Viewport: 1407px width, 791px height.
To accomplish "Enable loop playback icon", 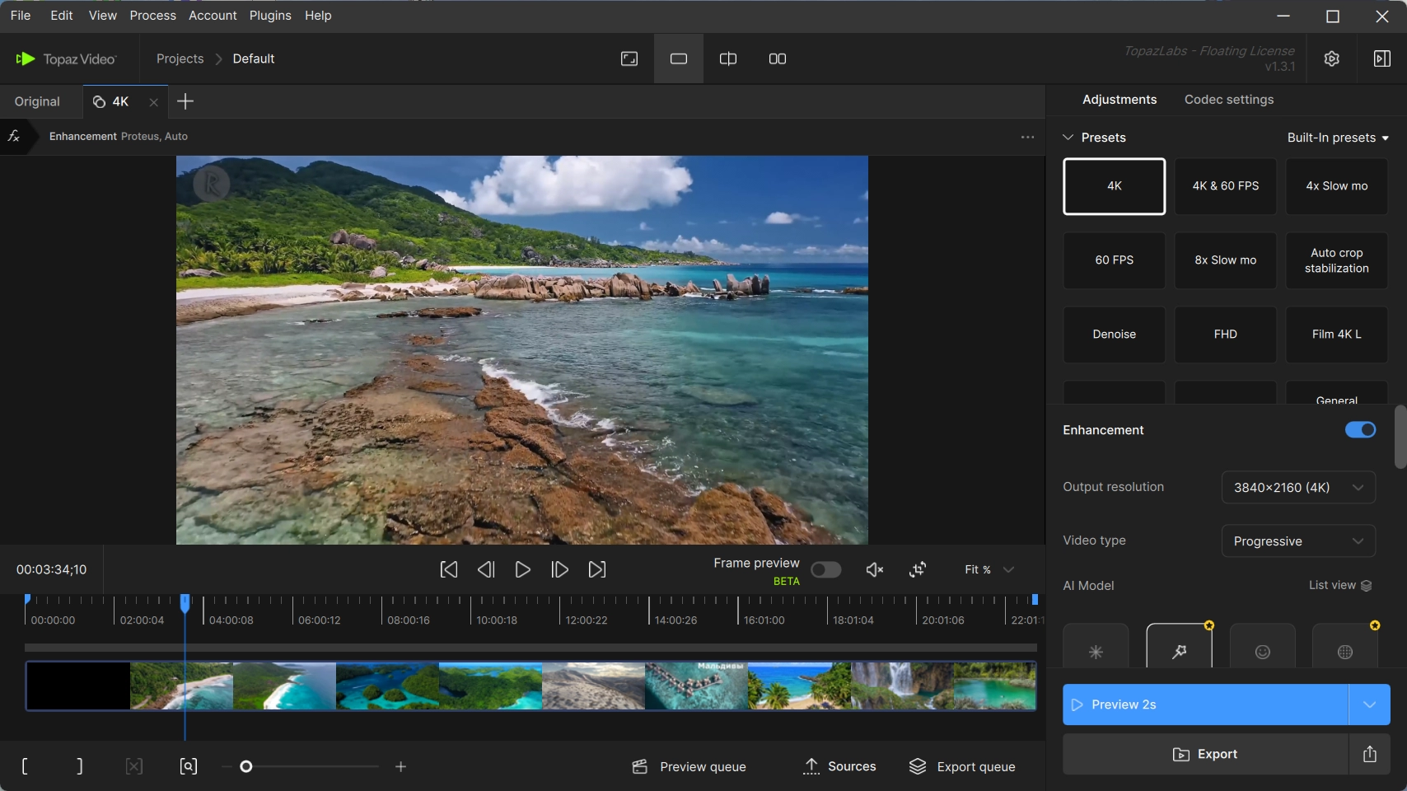I will coord(918,569).
